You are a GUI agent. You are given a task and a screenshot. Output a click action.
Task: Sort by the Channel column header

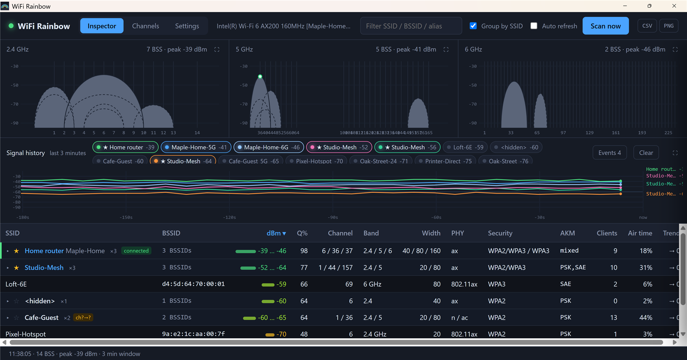click(x=340, y=233)
